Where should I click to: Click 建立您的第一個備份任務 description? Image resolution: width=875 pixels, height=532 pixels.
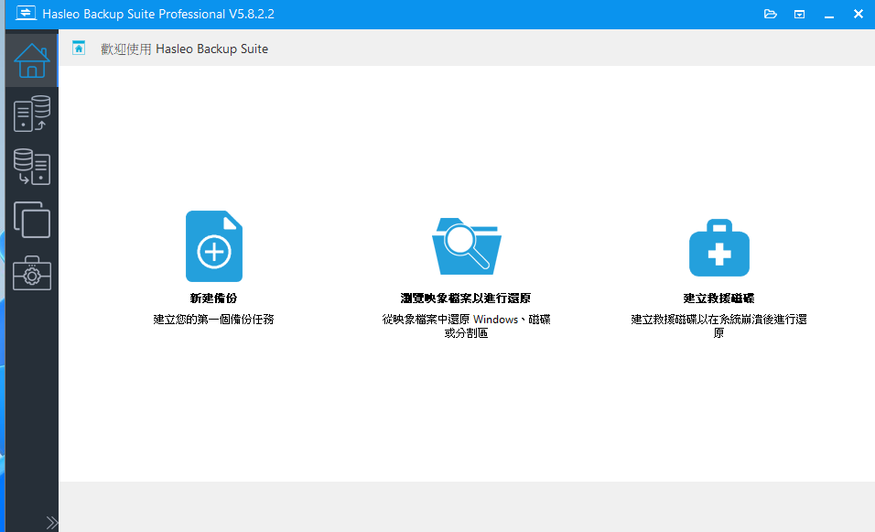pos(214,320)
